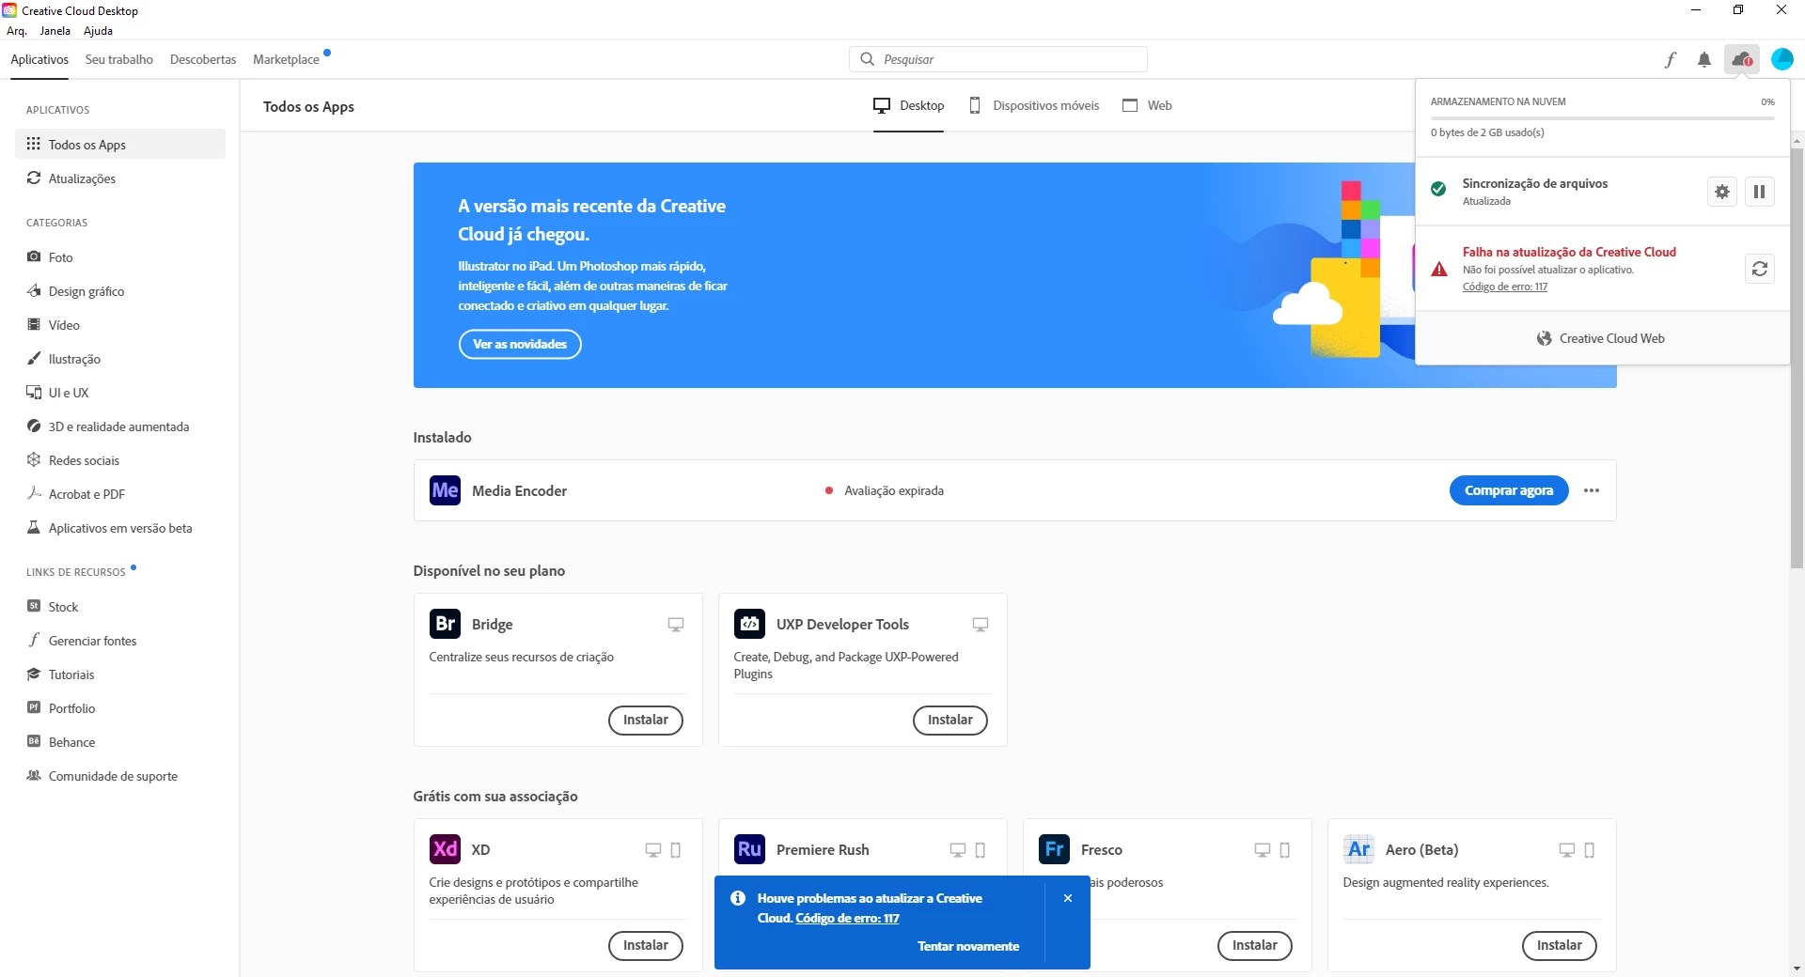The height and width of the screenshot is (977, 1805).
Task: Install Bridge
Action: (x=645, y=720)
